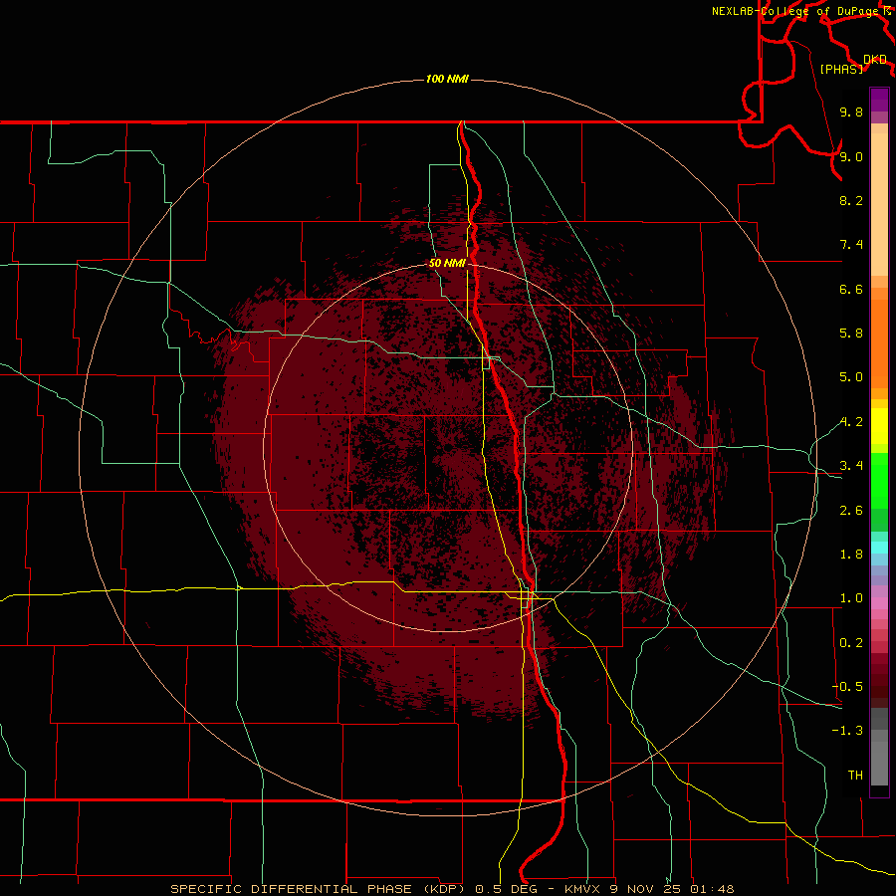Pick the cyan color bar segment

click(x=879, y=548)
